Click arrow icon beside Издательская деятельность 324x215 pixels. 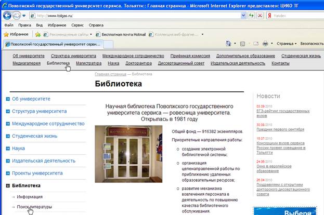point(8,161)
